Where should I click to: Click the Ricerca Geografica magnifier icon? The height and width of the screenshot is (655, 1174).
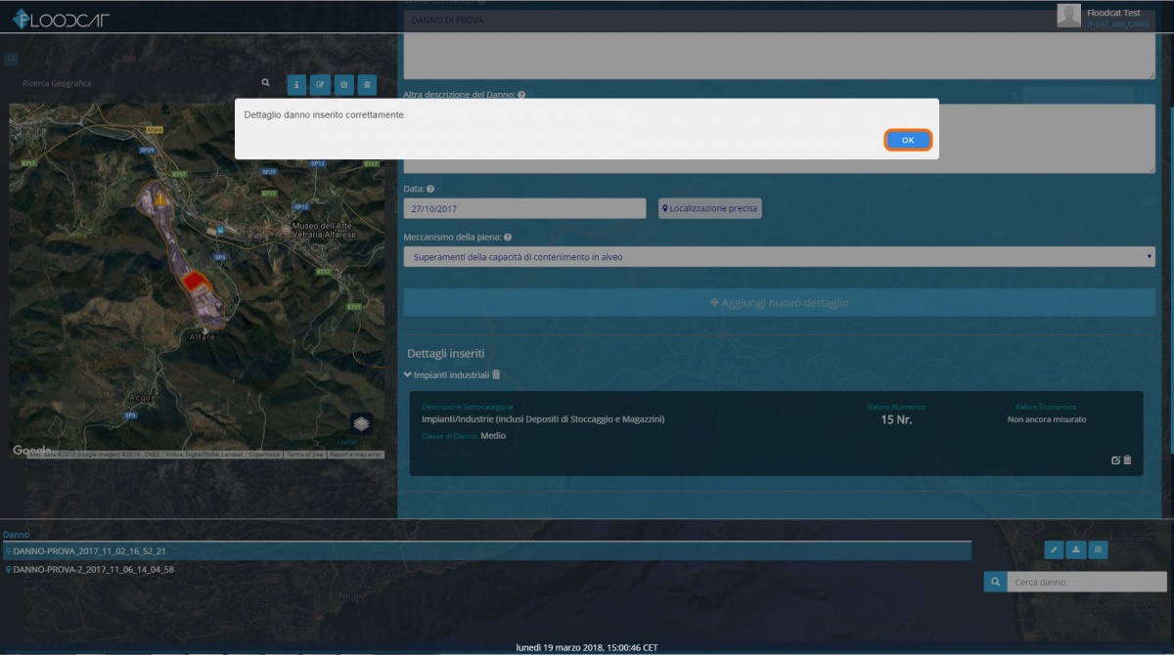[265, 83]
